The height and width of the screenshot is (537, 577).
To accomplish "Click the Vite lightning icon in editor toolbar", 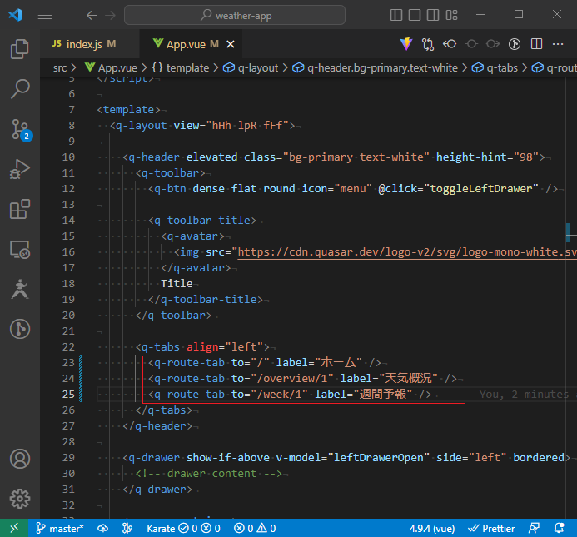I will click(x=406, y=44).
